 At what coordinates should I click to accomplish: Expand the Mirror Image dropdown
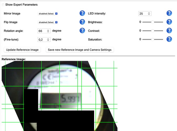(x=48, y=14)
